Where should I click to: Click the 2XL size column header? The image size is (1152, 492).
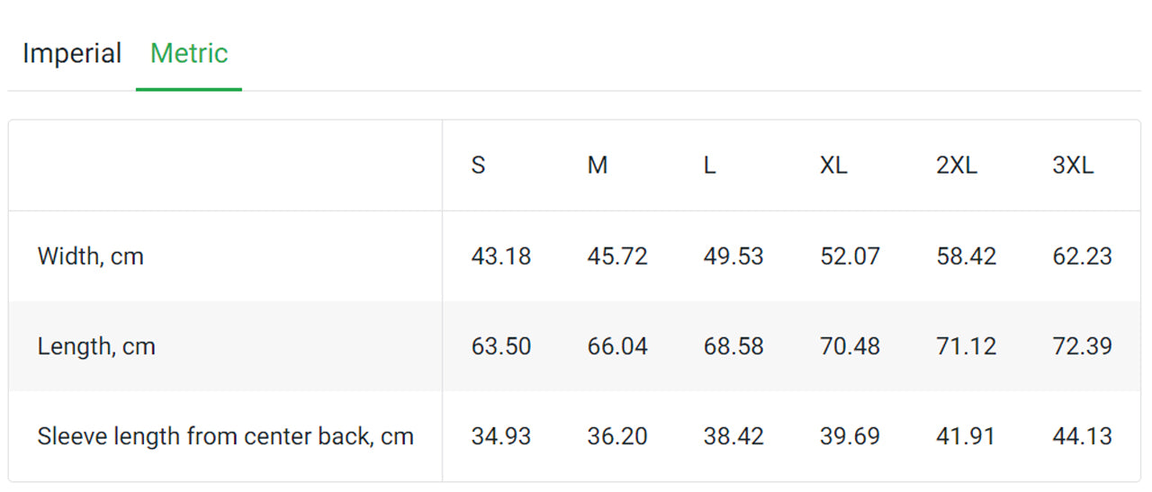tap(957, 165)
